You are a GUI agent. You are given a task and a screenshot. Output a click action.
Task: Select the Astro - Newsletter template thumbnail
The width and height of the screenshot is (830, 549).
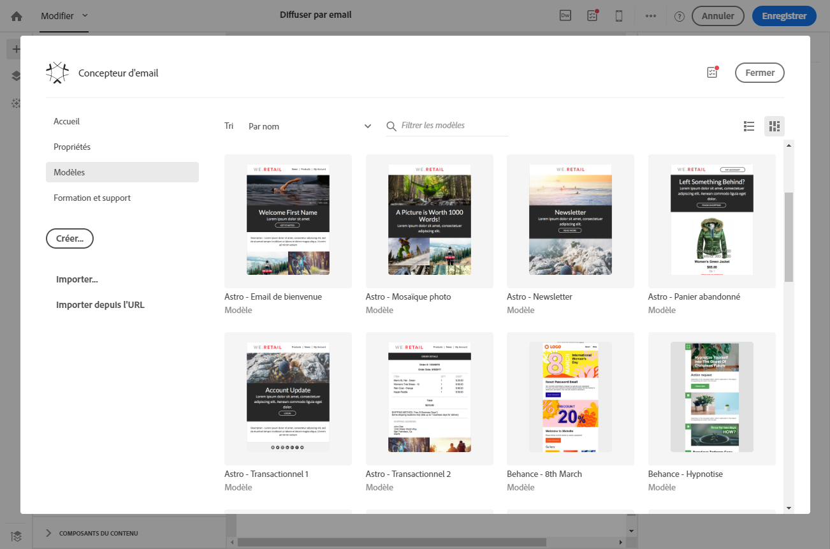point(570,220)
